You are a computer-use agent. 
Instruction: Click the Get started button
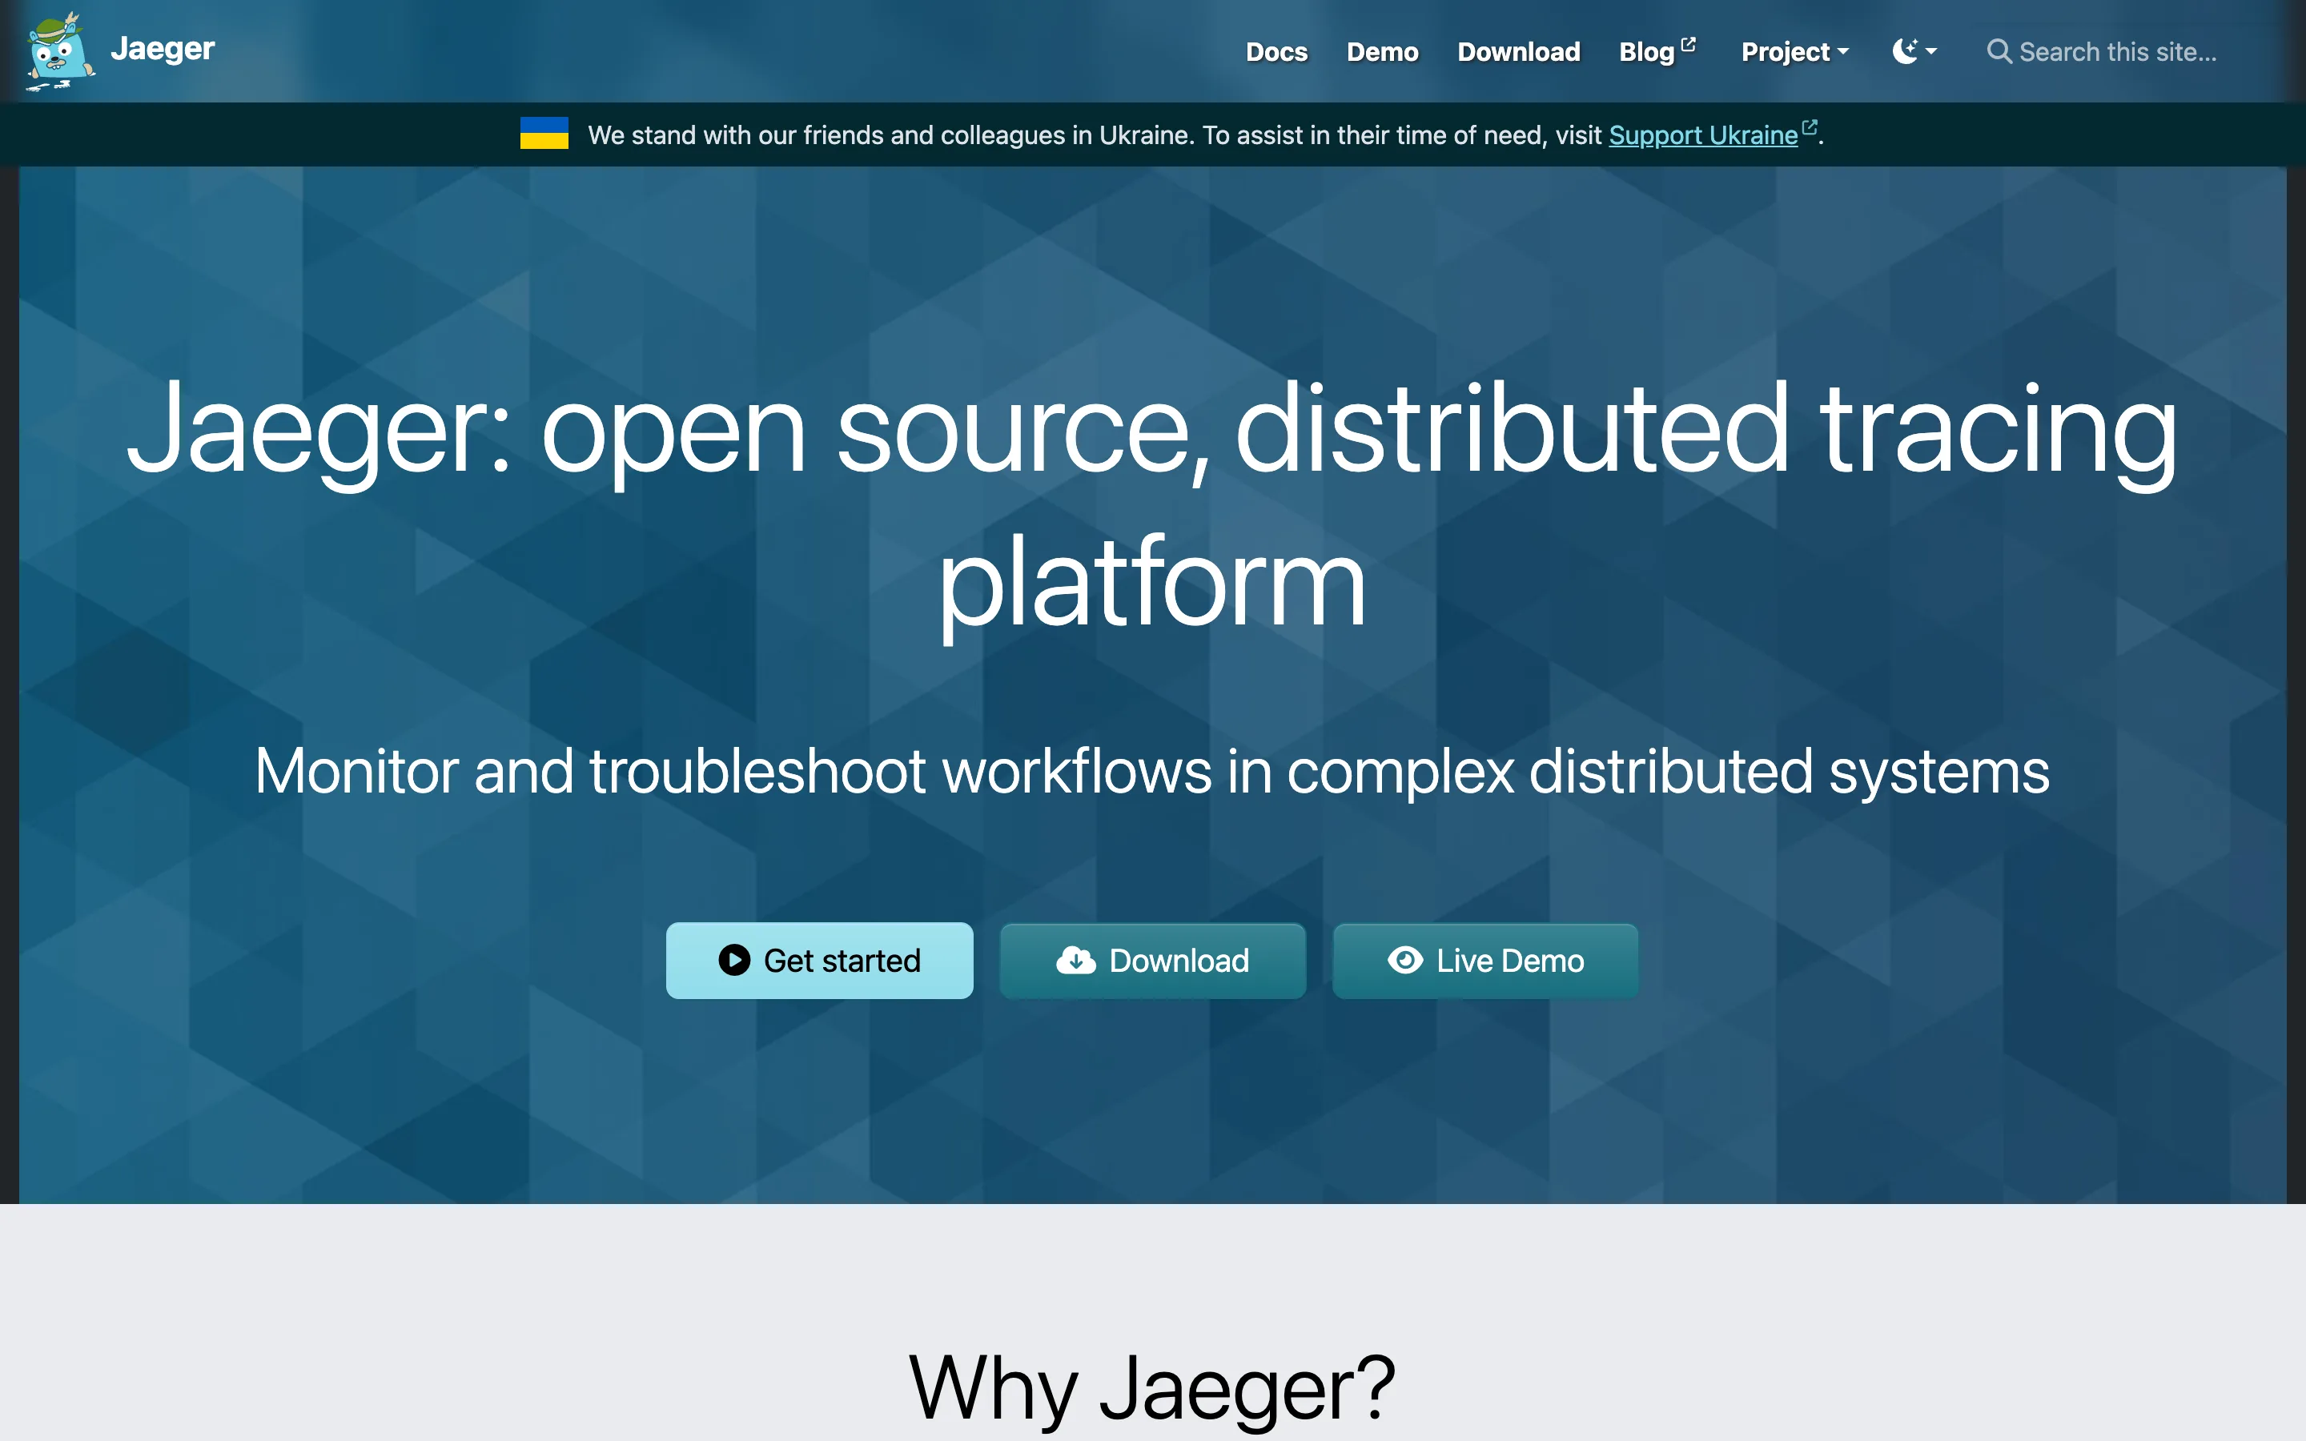(x=819, y=961)
